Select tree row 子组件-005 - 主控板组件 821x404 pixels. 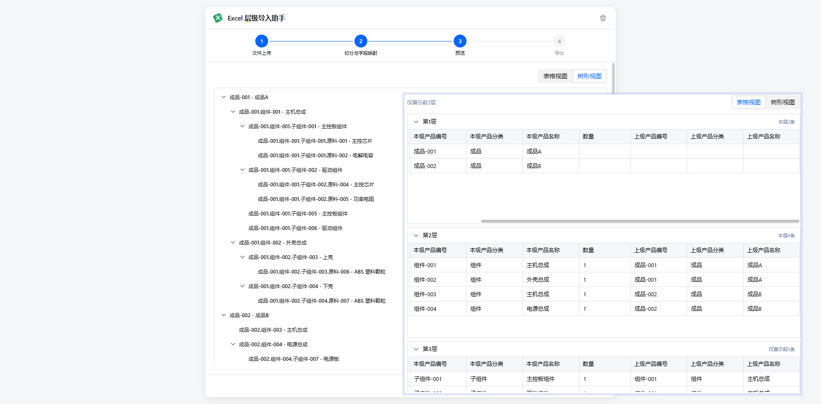pos(298,213)
